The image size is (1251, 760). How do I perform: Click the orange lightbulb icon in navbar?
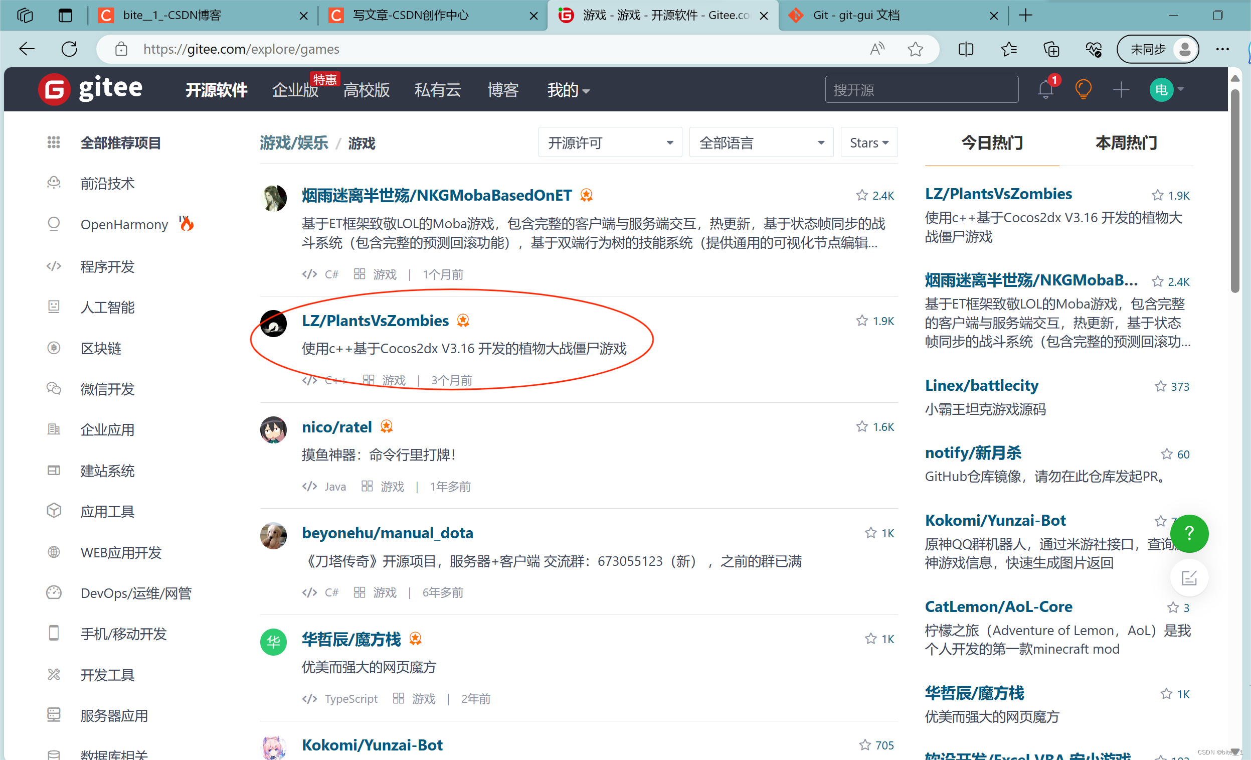(1083, 90)
